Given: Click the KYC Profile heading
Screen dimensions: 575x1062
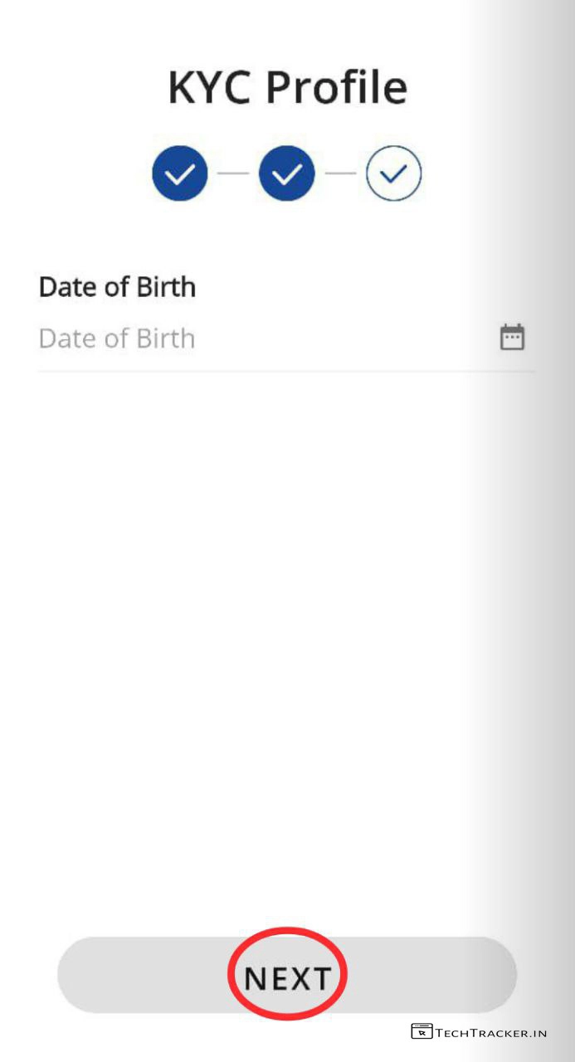Looking at the screenshot, I should click(x=287, y=88).
